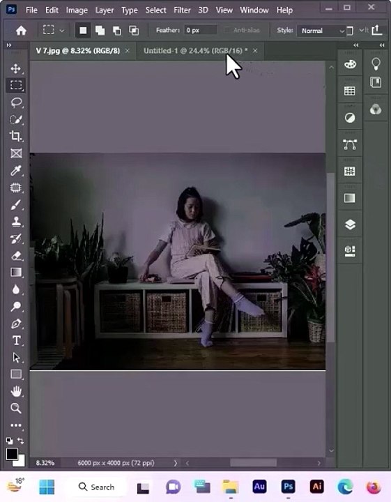Image resolution: width=391 pixels, height=502 pixels.
Task: Select the Zoom tool
Action: (x=16, y=408)
